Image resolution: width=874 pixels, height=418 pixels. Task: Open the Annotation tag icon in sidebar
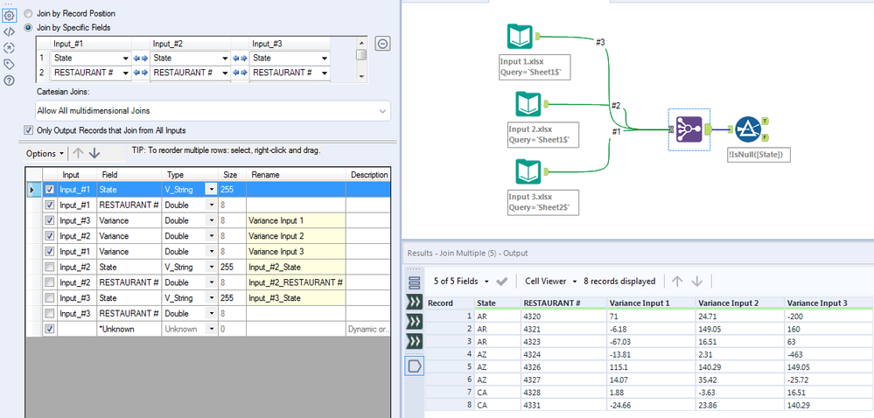pyautogui.click(x=9, y=64)
